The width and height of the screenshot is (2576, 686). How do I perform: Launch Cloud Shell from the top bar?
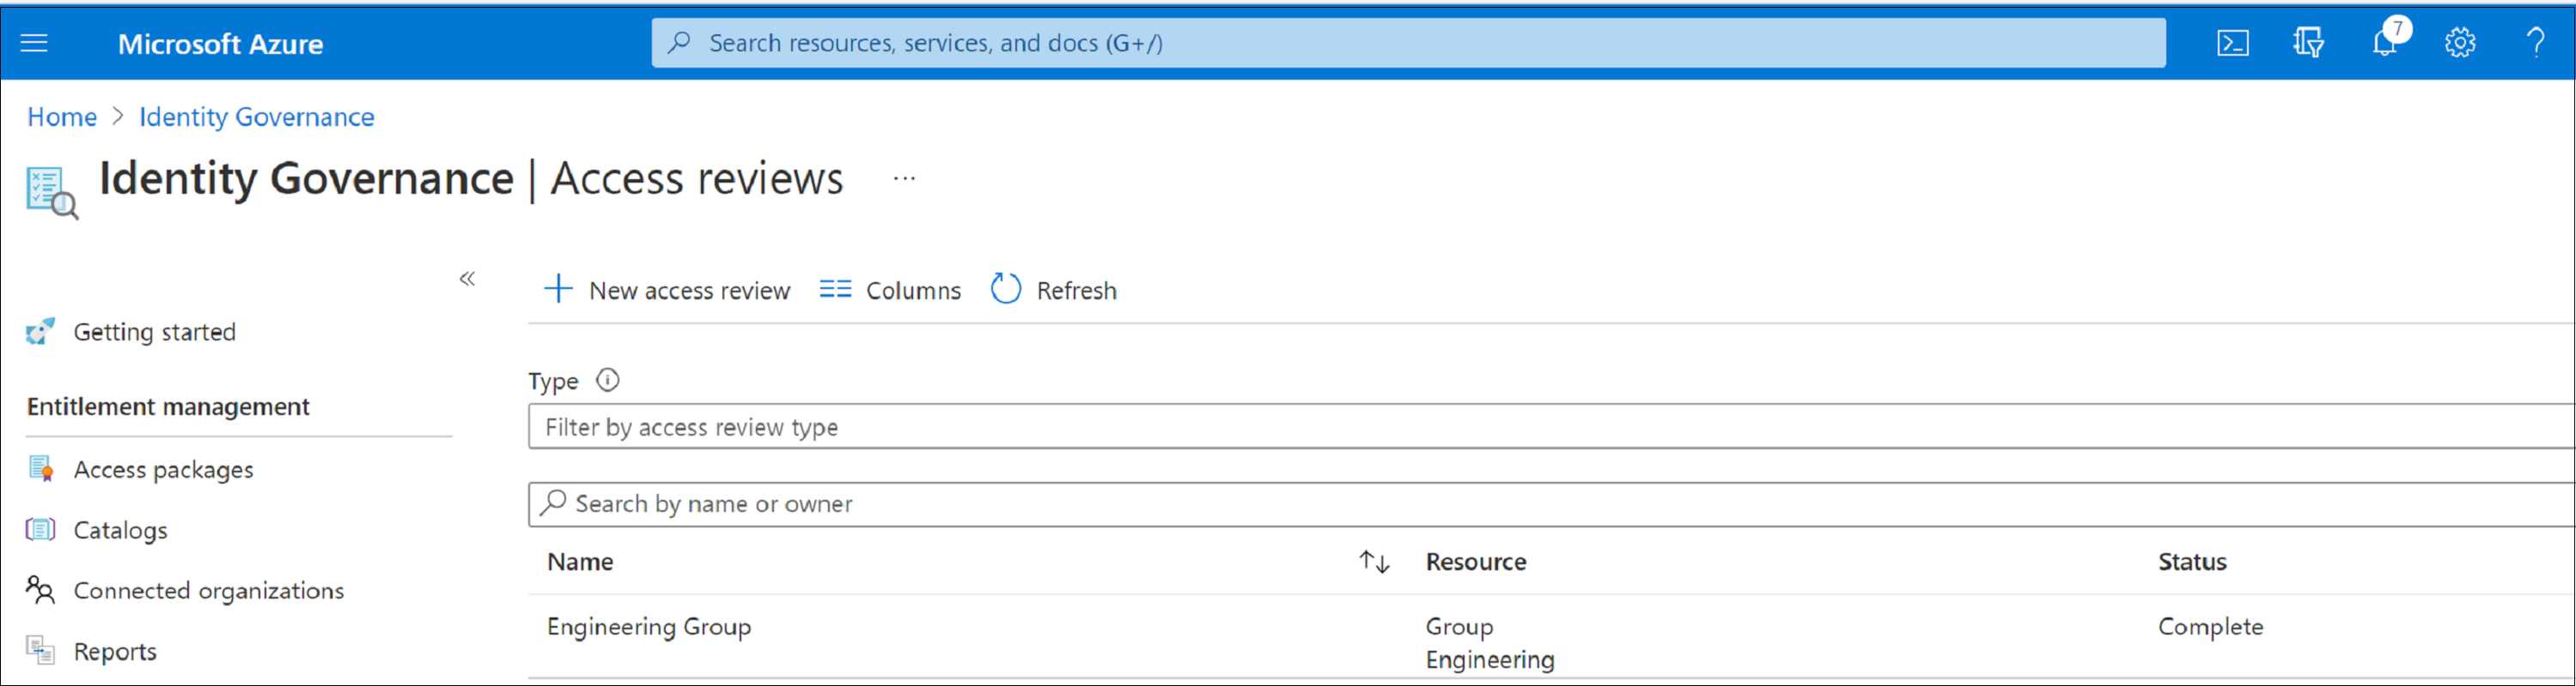point(2232,43)
